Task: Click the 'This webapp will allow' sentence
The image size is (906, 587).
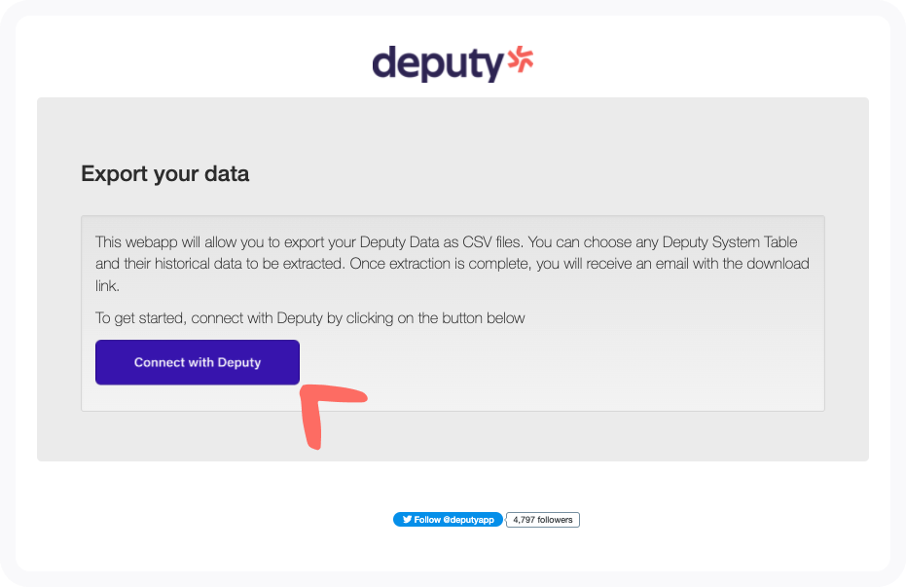Action: pyautogui.click(x=308, y=242)
